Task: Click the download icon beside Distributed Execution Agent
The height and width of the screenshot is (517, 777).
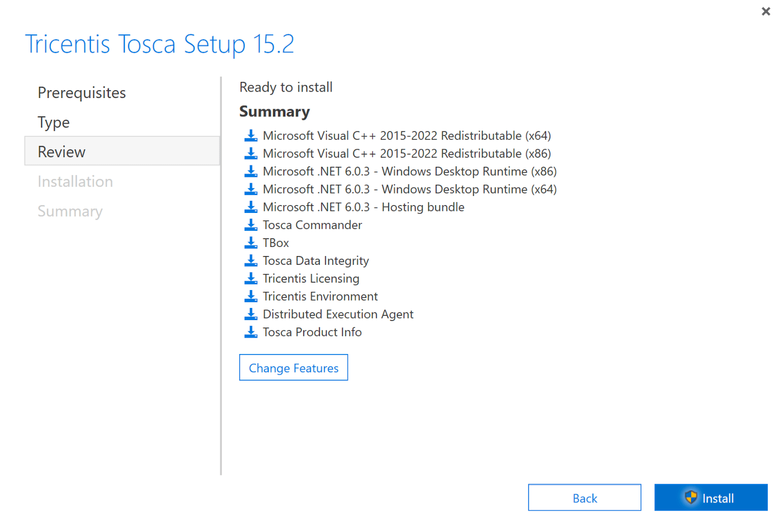Action: tap(251, 314)
